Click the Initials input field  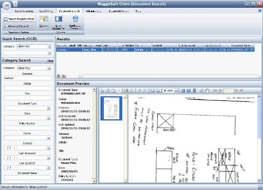[x=27, y=88]
